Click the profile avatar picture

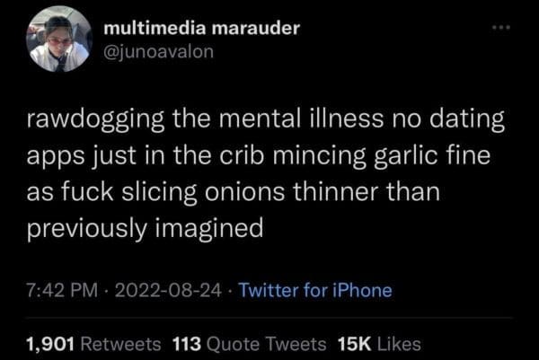pyautogui.click(x=61, y=41)
